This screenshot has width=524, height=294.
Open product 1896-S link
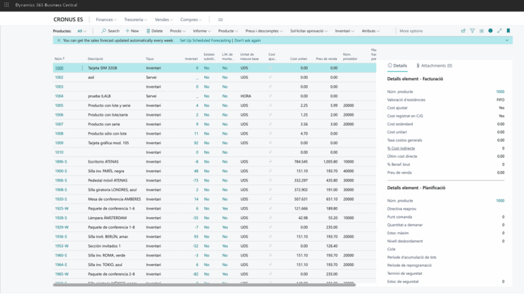[61, 162]
